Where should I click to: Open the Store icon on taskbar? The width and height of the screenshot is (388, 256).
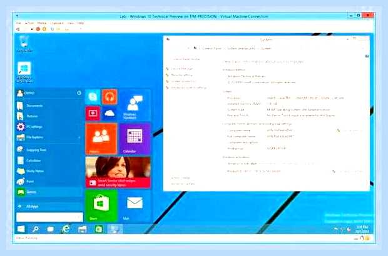[x=98, y=229]
